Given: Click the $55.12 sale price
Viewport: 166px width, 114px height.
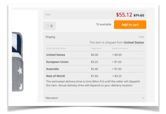Looking at the screenshot, I should point(124,15).
